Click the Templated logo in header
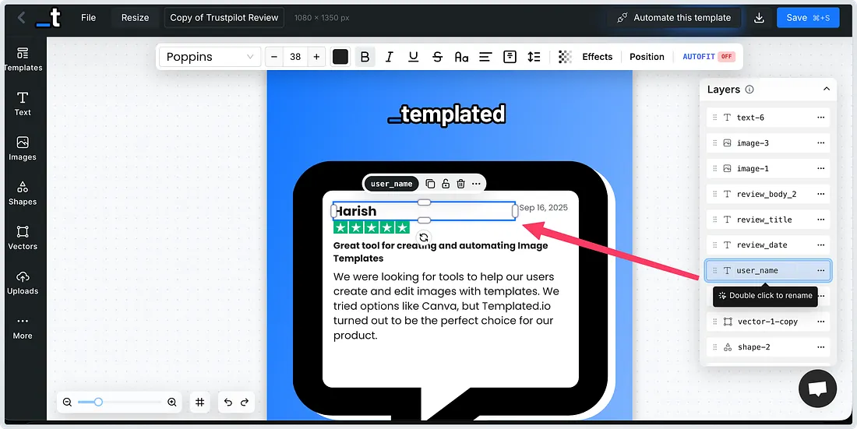 (48, 17)
